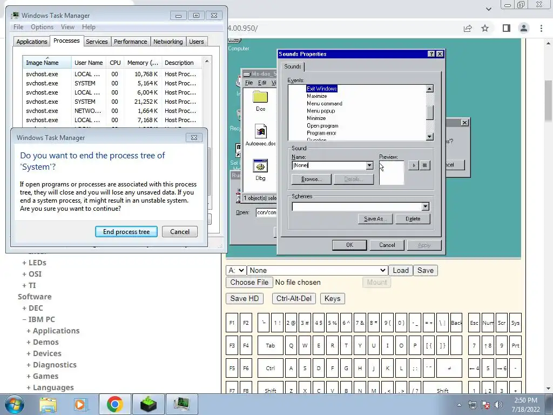
Task: Select Open program event
Action: [322, 125]
